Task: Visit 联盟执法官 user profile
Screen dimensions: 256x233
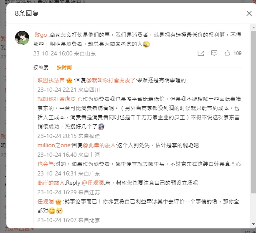Action: (51, 80)
